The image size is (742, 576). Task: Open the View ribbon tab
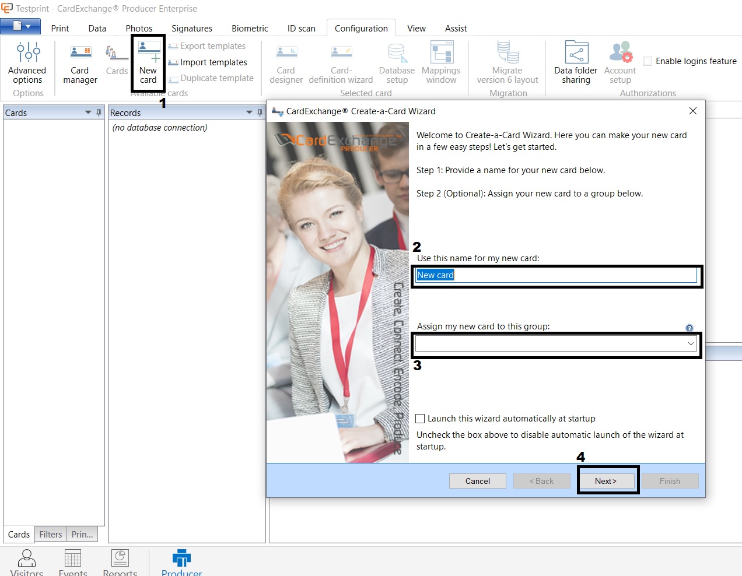click(416, 28)
